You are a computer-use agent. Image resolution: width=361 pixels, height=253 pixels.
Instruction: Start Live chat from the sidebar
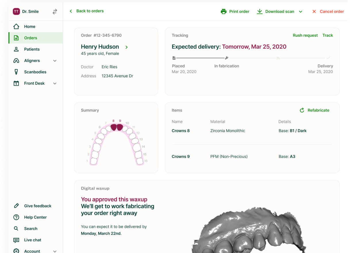coord(36,240)
